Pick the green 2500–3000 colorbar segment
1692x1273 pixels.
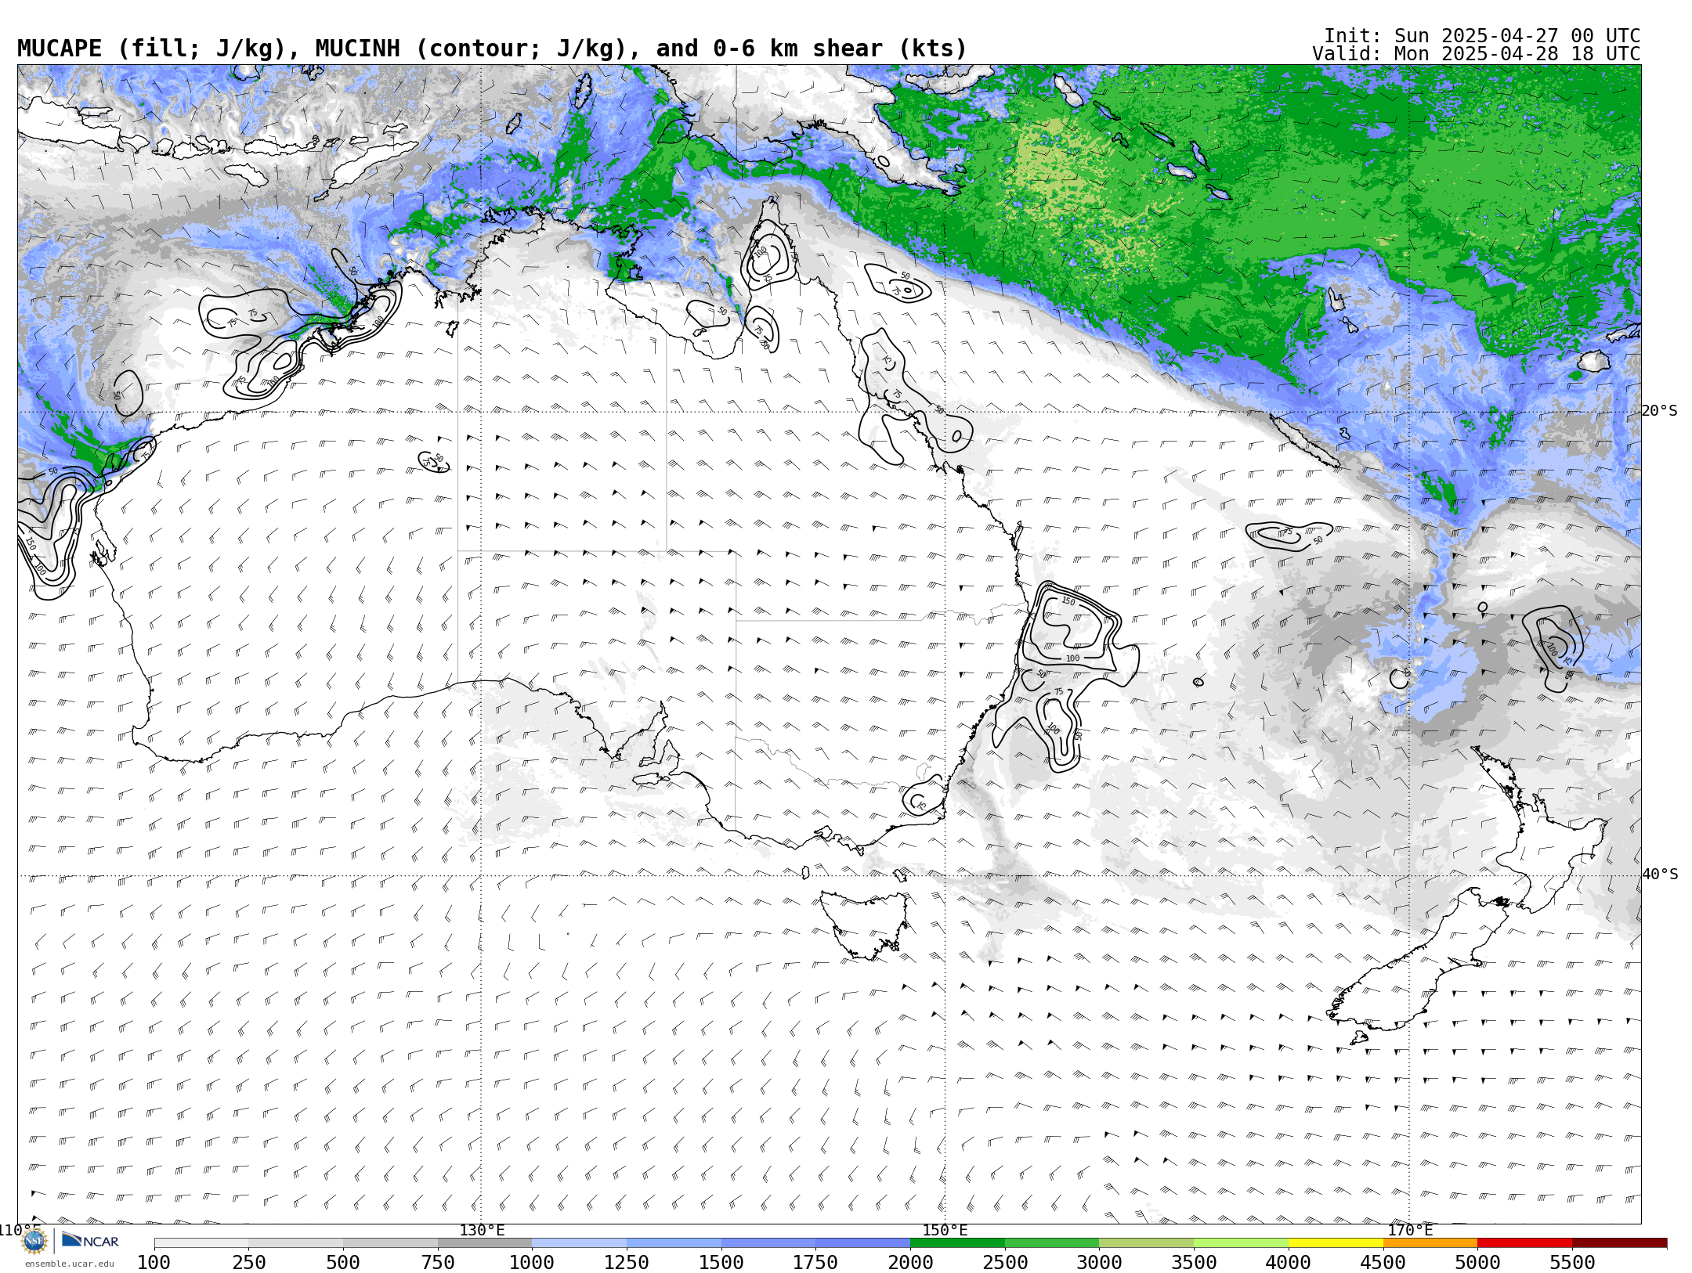1052,1243
